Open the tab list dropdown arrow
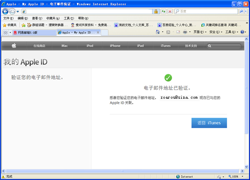The width and height of the screenshot is (250, 180). tap(10, 32)
